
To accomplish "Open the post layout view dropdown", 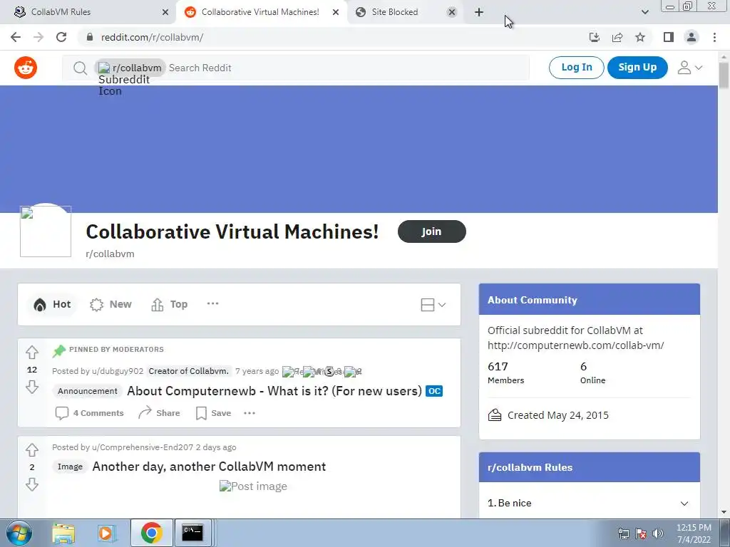I will [433, 305].
